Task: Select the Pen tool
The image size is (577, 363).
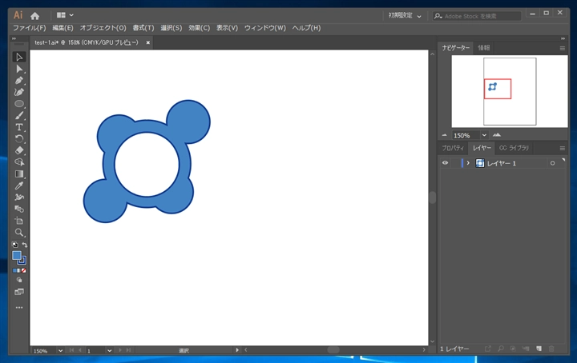Action: (19, 81)
